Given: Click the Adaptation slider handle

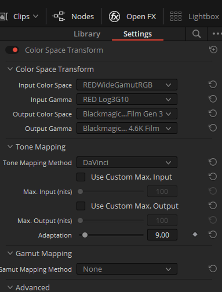Looking at the screenshot, I should [85, 235].
